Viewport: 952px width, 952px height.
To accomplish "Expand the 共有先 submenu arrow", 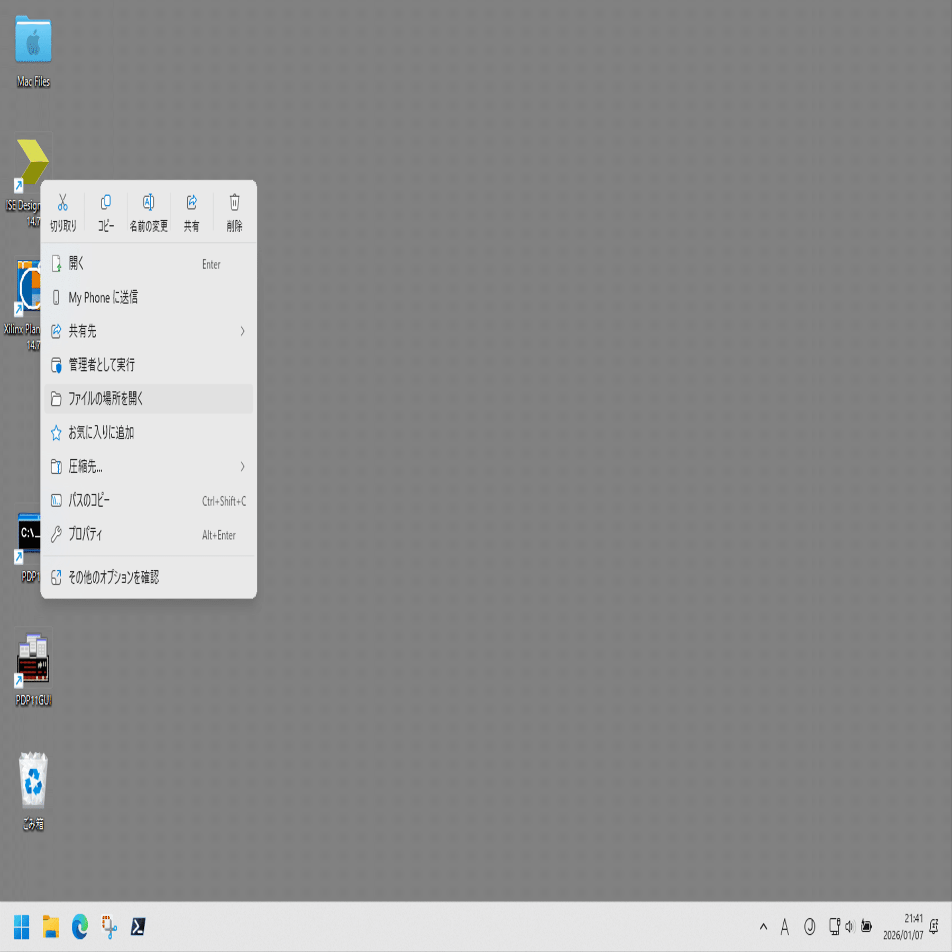I will click(x=243, y=331).
